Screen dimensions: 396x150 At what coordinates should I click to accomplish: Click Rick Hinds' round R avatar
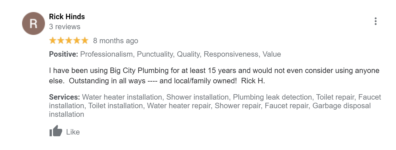coord(34,23)
